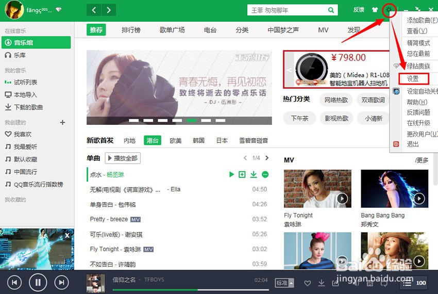Switch to 分类 tab
This screenshot has width=438, height=294.
242,30
